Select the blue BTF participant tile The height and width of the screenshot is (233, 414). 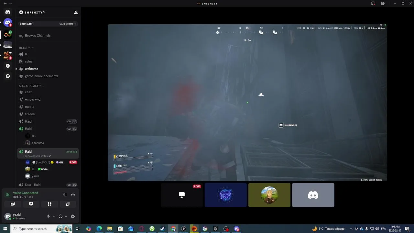(225, 195)
